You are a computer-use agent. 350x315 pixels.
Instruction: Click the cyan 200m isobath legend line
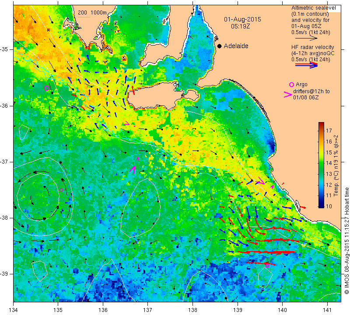point(84,17)
